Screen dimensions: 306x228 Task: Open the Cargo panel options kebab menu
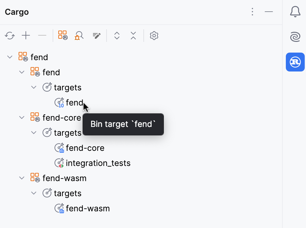252,12
